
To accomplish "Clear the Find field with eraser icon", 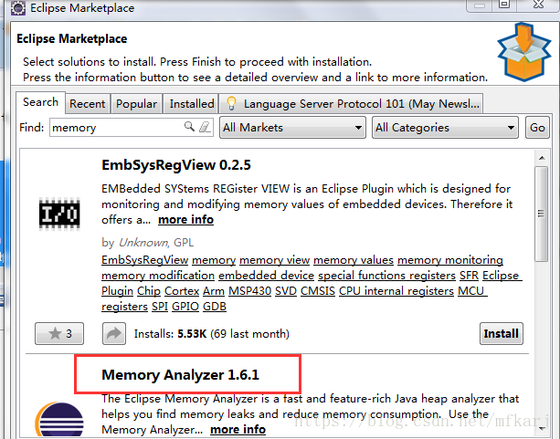I will click(x=205, y=127).
